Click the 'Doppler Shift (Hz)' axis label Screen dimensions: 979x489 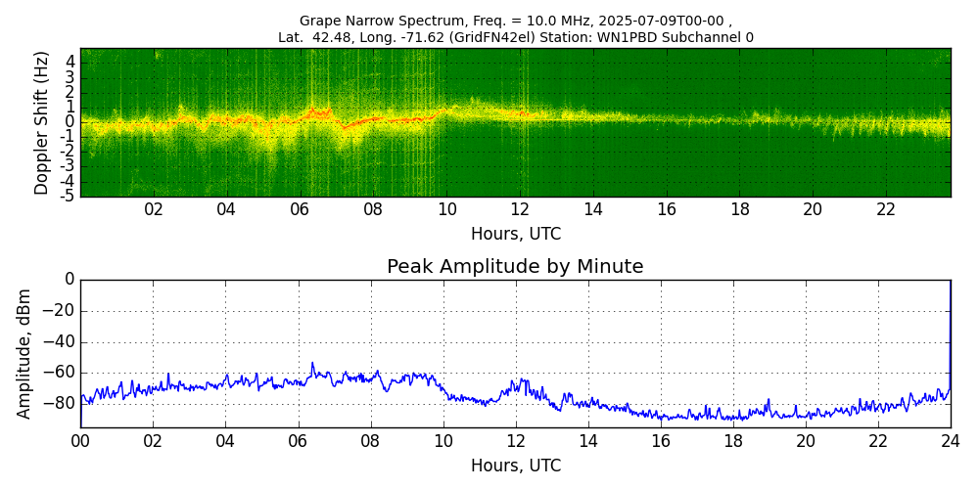tap(41, 122)
